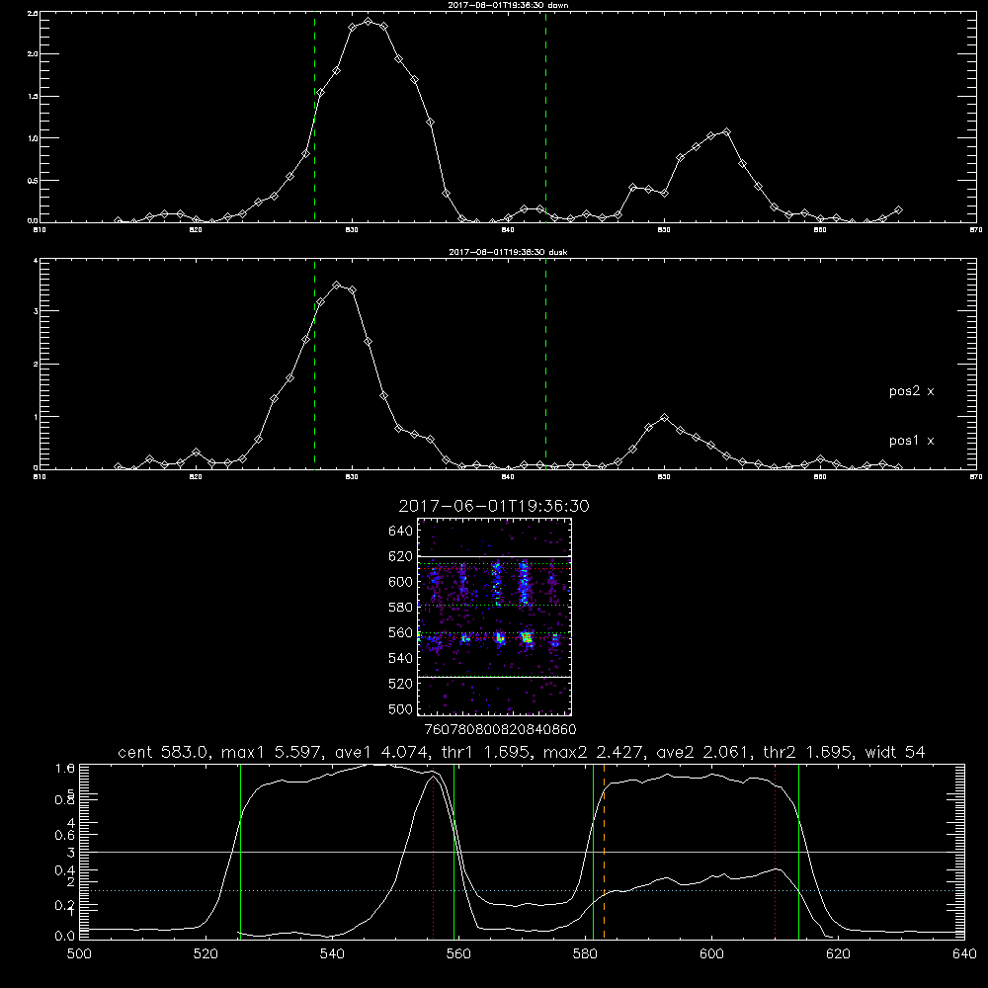Click the orange dashed centre line in the bottom plot
Image resolution: width=988 pixels, height=988 pixels.
tap(605, 852)
